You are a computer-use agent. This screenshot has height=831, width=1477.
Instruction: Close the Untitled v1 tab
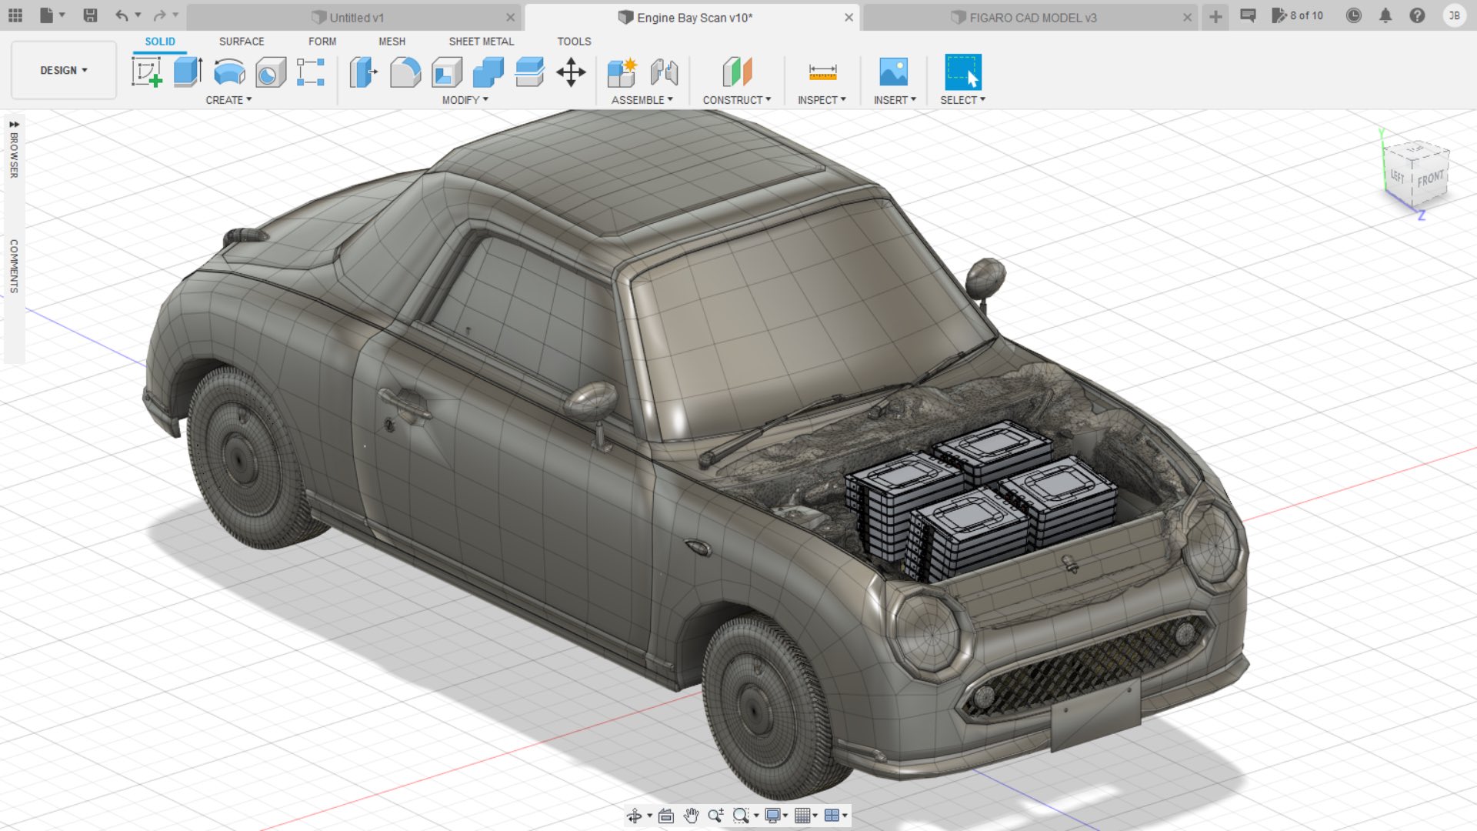point(511,17)
